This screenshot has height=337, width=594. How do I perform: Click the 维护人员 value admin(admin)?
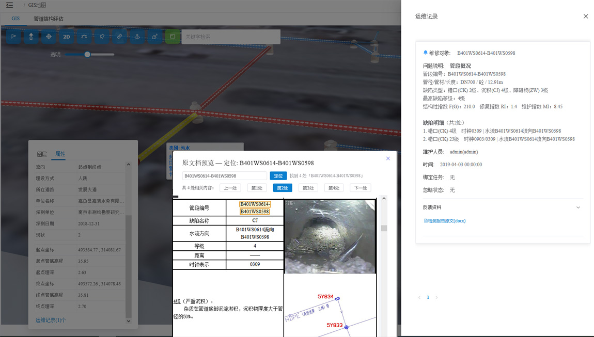(464, 152)
